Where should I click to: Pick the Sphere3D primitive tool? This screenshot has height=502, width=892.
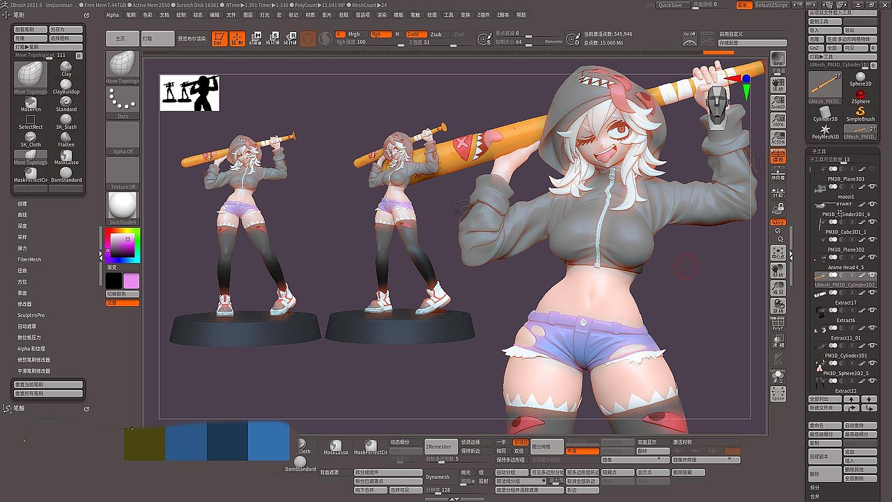[x=859, y=78]
